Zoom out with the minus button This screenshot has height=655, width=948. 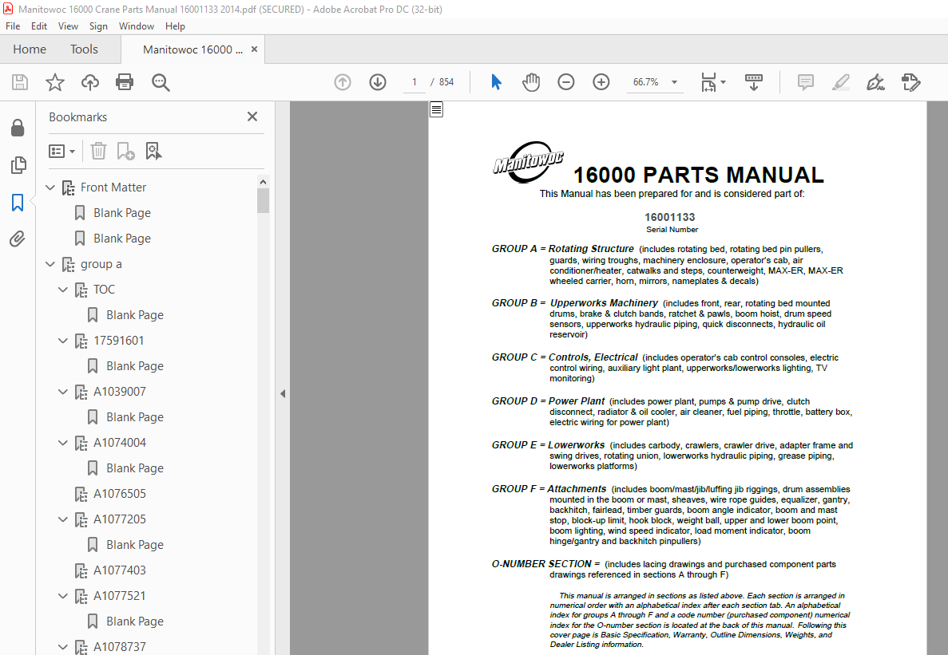[566, 82]
